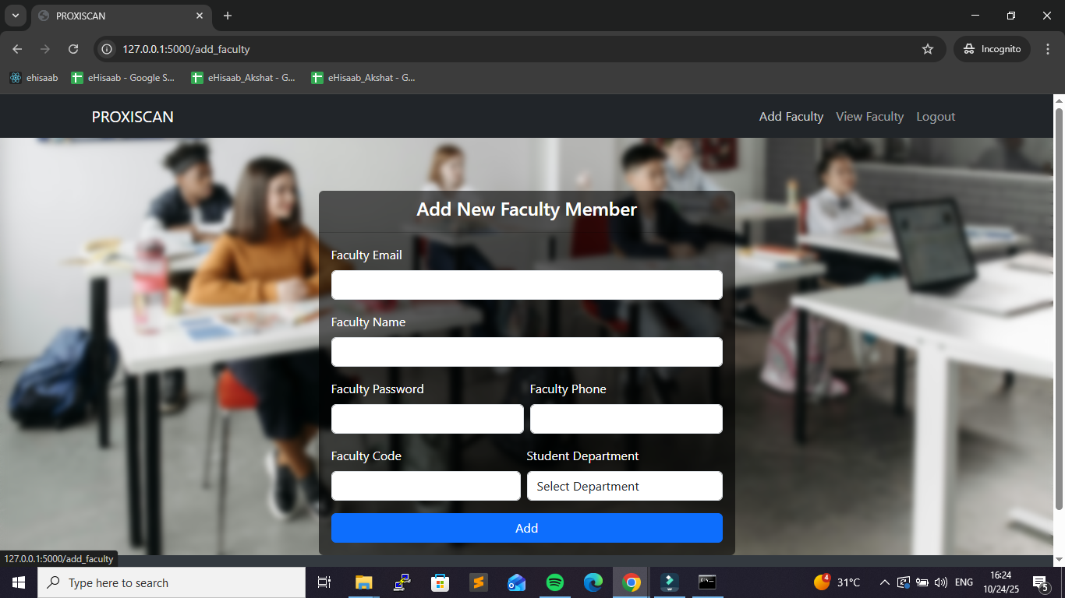The height and width of the screenshot is (598, 1065).
Task: Click the Chrome three-dot menu icon
Action: pos(1046,49)
